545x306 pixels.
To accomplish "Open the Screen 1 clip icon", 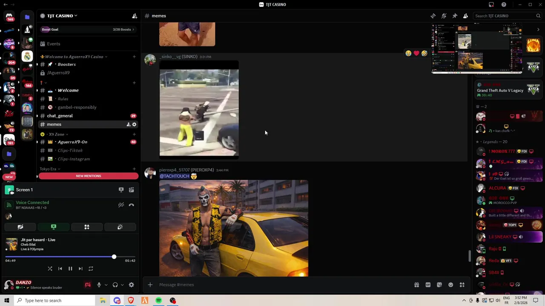I will click(132, 190).
